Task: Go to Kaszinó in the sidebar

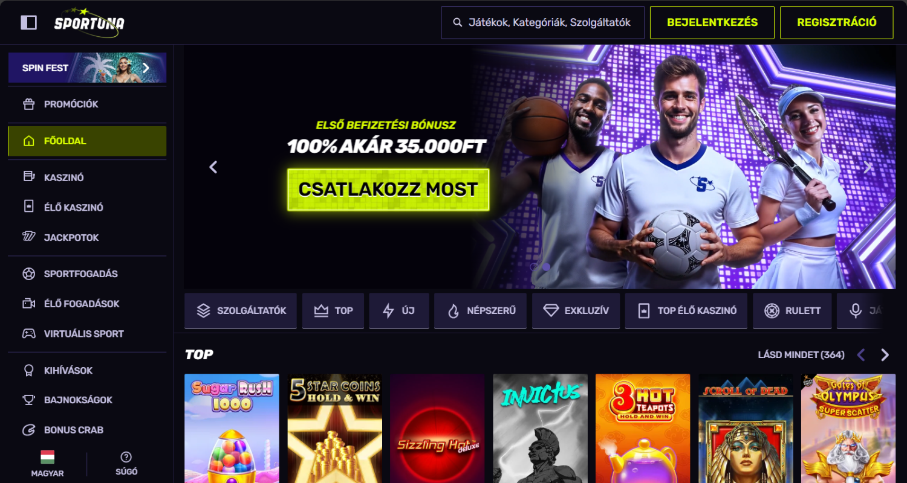Action: (x=87, y=178)
